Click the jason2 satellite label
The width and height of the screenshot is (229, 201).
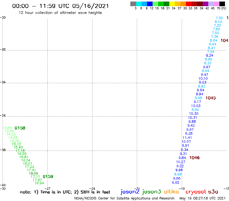[130, 192]
